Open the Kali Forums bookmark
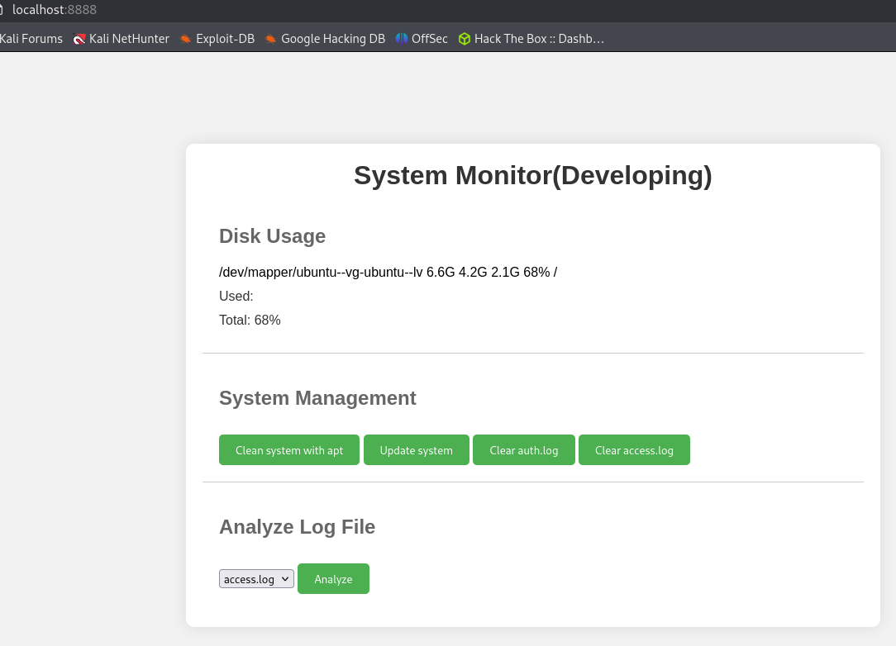 pyautogui.click(x=31, y=39)
